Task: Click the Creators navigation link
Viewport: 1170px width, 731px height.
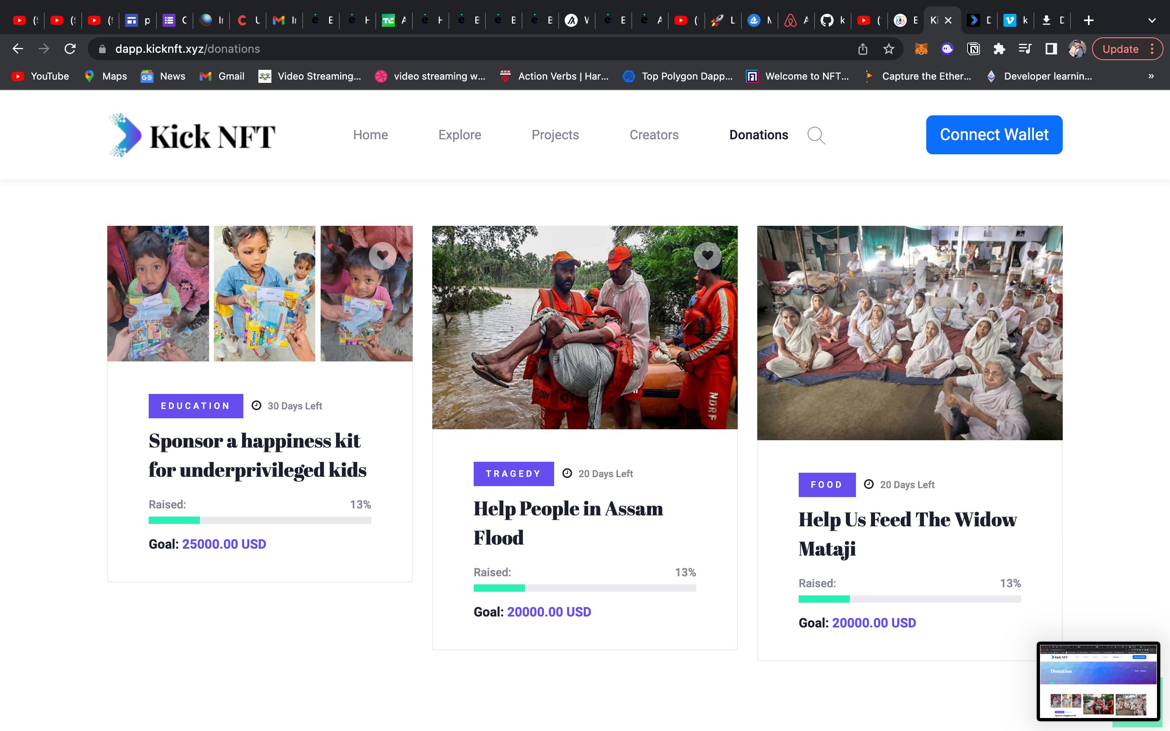Action: coord(654,134)
